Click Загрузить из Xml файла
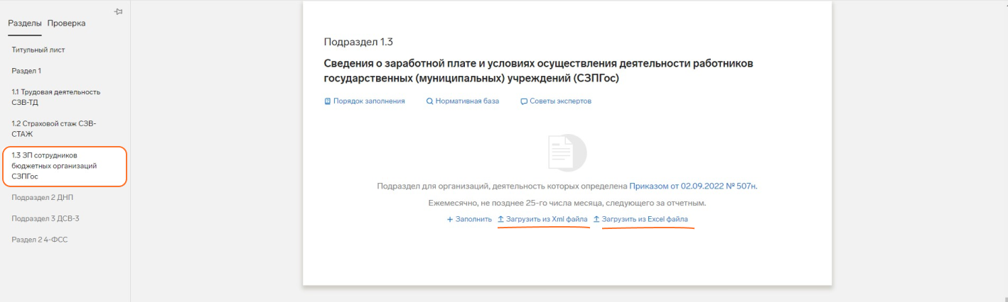 [547, 220]
